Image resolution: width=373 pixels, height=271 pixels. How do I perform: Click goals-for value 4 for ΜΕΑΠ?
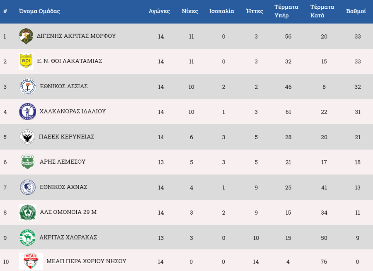[x=288, y=262]
